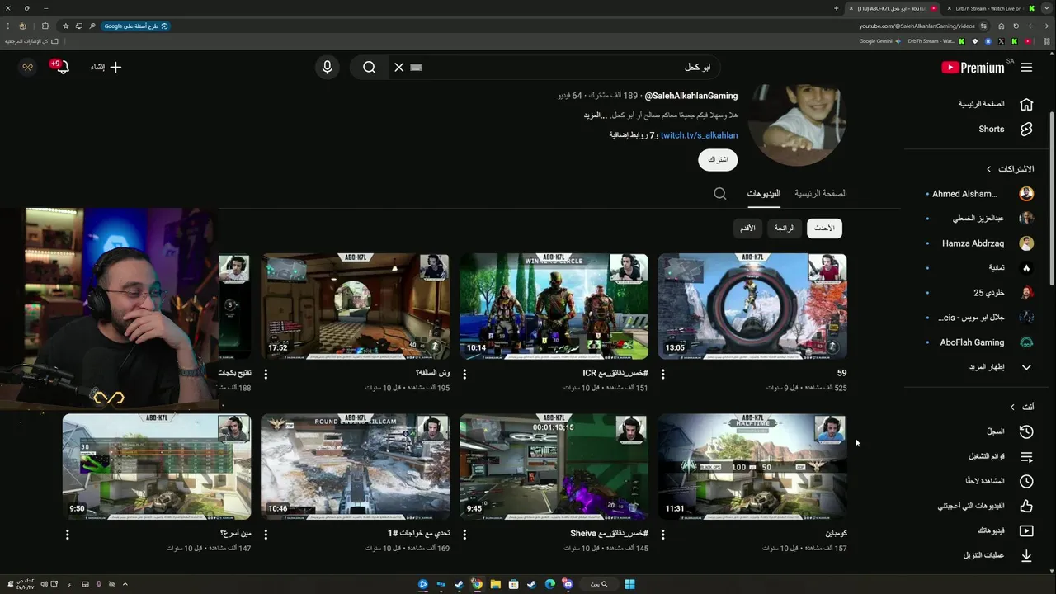Open the account avatar menu

[27, 67]
